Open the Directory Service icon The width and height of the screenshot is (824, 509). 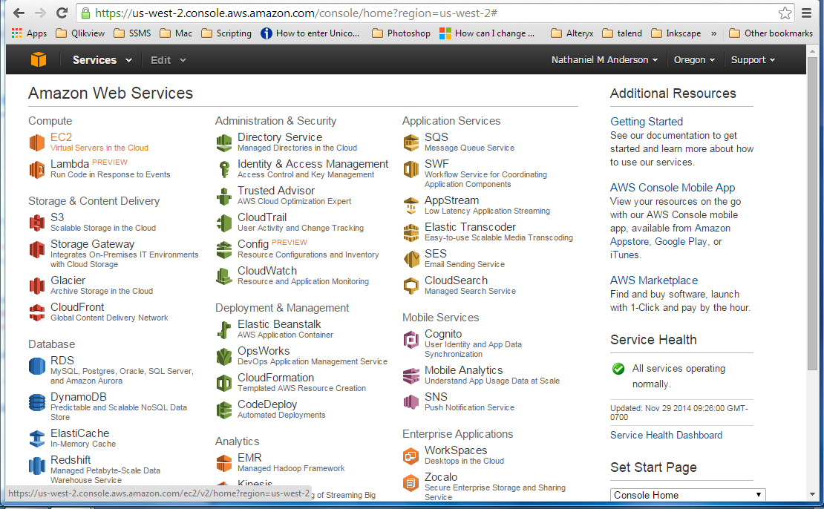[x=224, y=142]
